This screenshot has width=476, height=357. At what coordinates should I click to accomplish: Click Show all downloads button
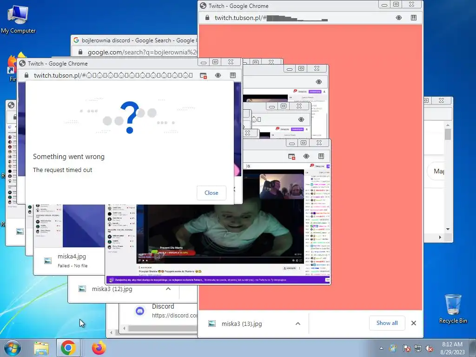(387, 323)
